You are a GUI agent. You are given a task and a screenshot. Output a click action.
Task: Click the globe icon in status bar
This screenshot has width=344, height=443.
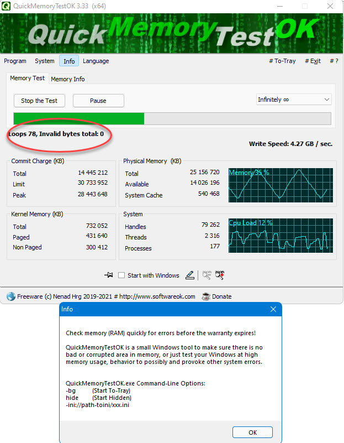10,296
